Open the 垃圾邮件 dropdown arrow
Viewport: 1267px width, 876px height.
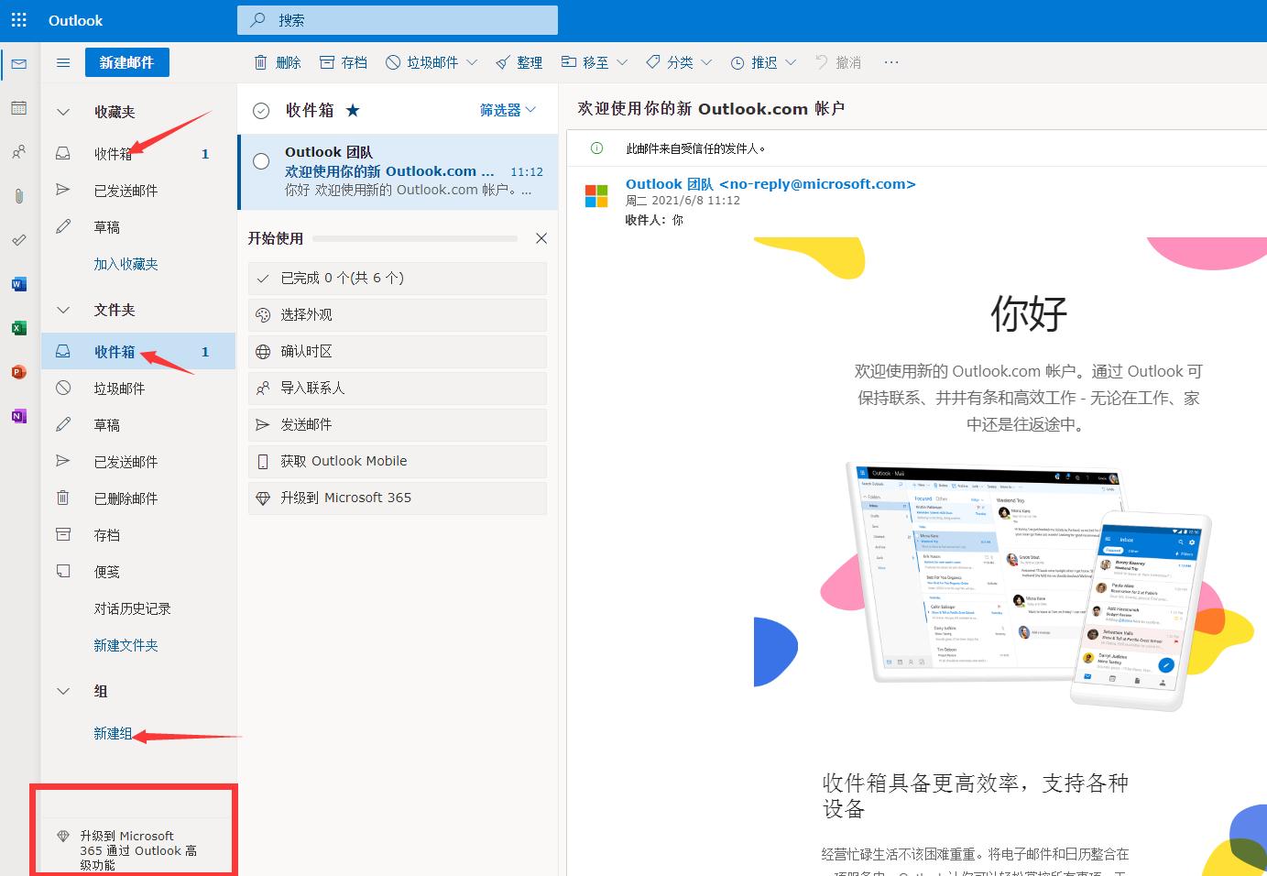(x=473, y=62)
